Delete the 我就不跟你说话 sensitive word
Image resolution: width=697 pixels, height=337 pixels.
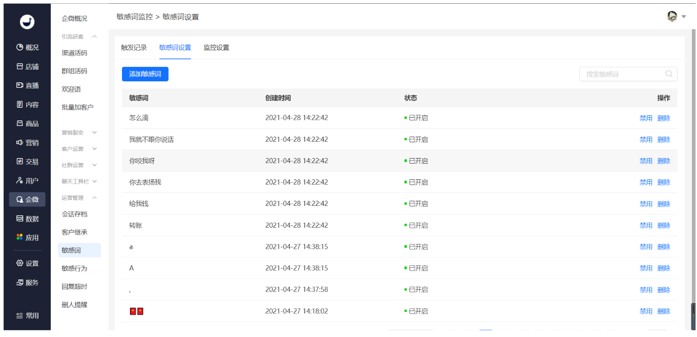click(664, 139)
